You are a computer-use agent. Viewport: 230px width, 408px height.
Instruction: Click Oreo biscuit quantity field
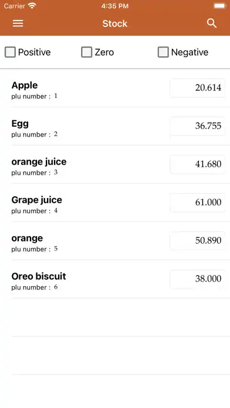point(198,279)
